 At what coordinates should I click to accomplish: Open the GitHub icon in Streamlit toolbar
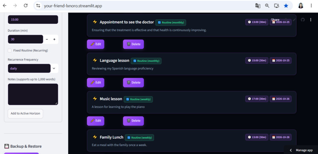point(303,20)
